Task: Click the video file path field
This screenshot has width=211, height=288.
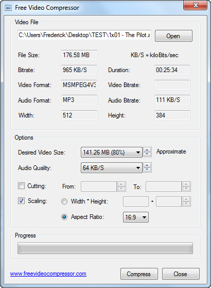Action: (84, 35)
